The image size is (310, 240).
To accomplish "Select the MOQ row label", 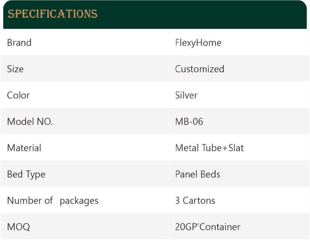I will (x=19, y=227).
